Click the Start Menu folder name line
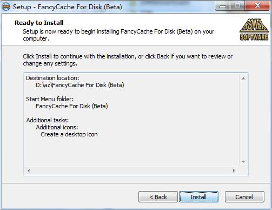This screenshot has height=210, width=272. tap(72, 106)
